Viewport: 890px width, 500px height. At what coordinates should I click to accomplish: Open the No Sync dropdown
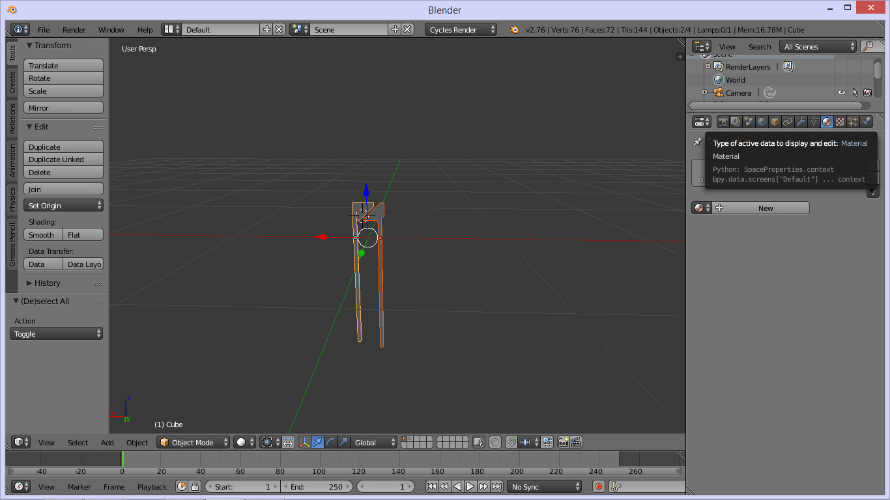545,486
